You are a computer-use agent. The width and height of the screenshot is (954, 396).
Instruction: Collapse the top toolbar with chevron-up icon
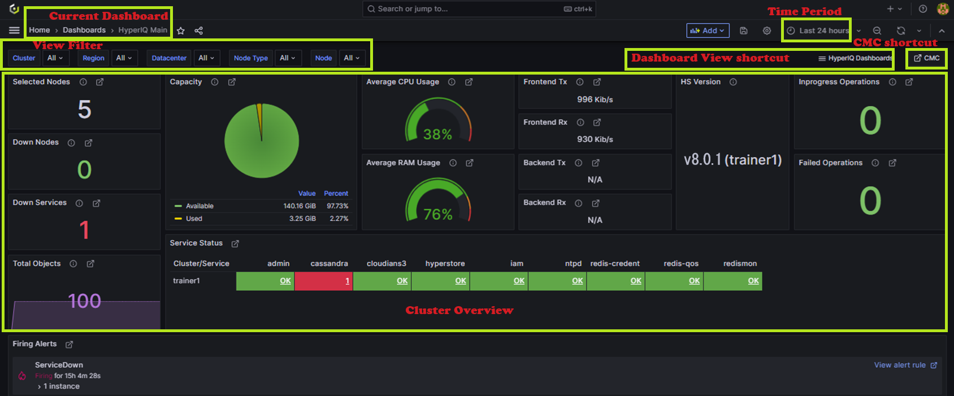[x=942, y=31]
